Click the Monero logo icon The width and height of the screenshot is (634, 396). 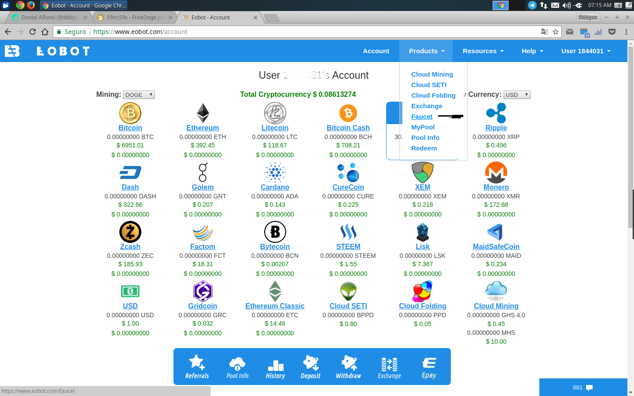point(496,172)
